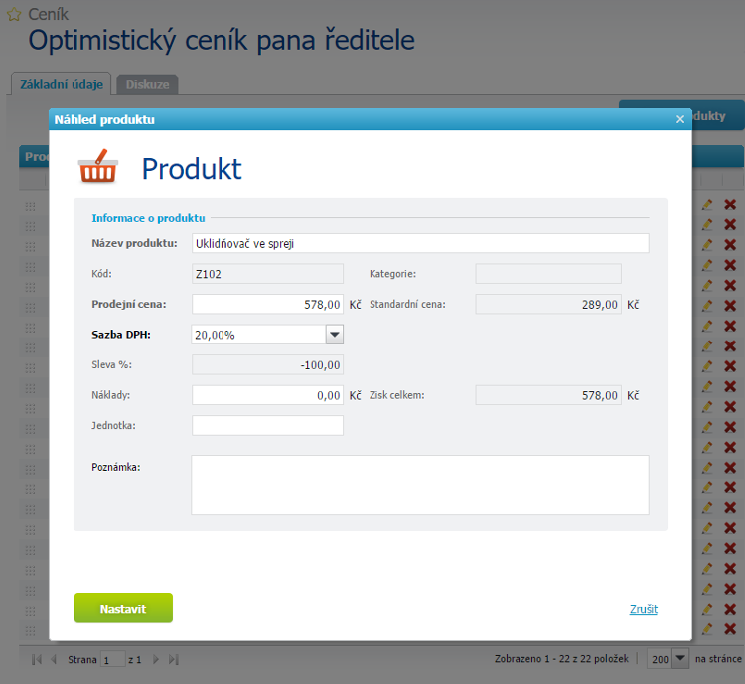
Task: Click the Prodejní cena field
Action: pyautogui.click(x=267, y=305)
